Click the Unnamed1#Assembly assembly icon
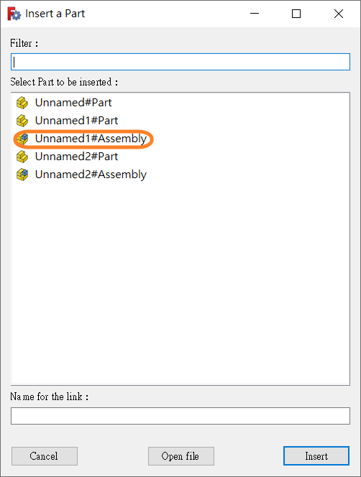The image size is (361, 477). coord(22,139)
